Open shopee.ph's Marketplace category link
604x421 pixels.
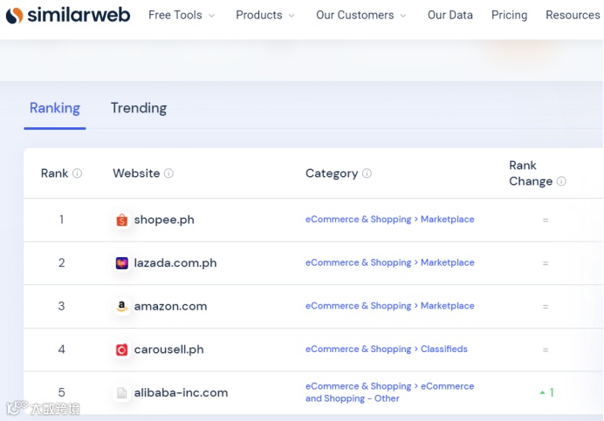pos(390,220)
